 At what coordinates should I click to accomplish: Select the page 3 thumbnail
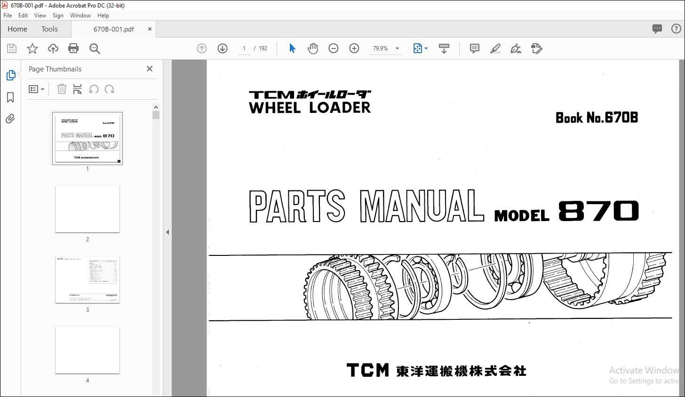click(88, 279)
